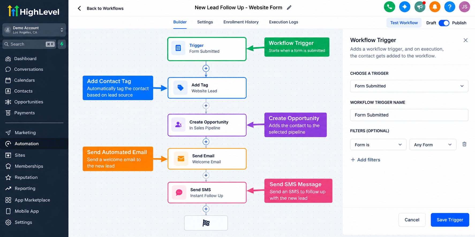Save the trigger with Save Trigger button
Viewport: 475px width, 237px height.
pos(450,220)
